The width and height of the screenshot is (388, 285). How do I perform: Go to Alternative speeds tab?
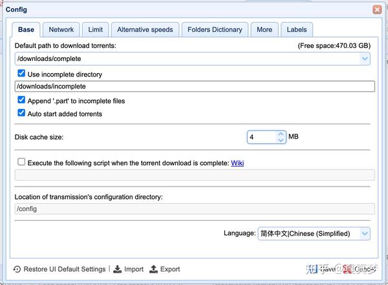[144, 29]
